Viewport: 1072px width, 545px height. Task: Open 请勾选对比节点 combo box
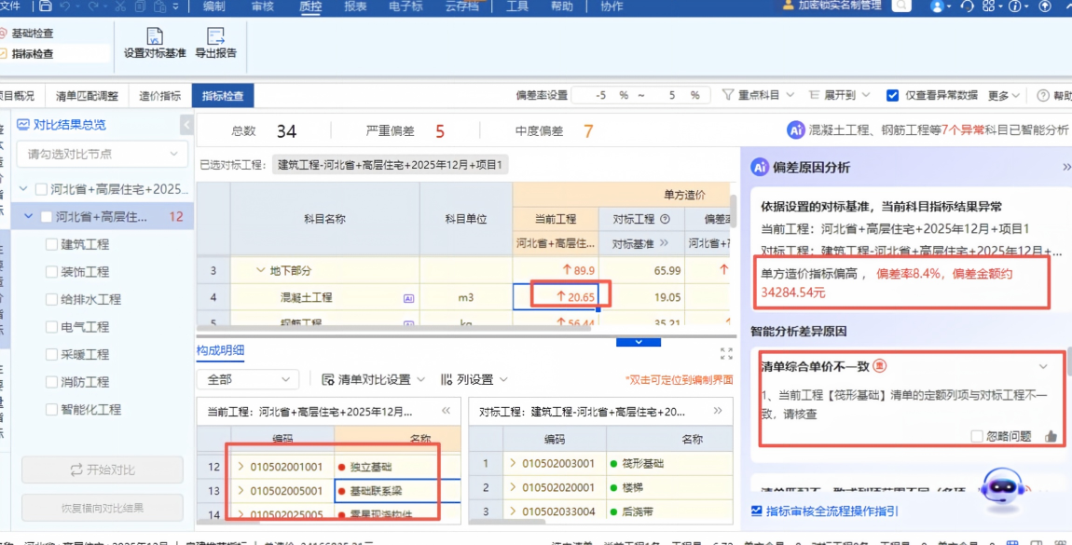pos(103,155)
